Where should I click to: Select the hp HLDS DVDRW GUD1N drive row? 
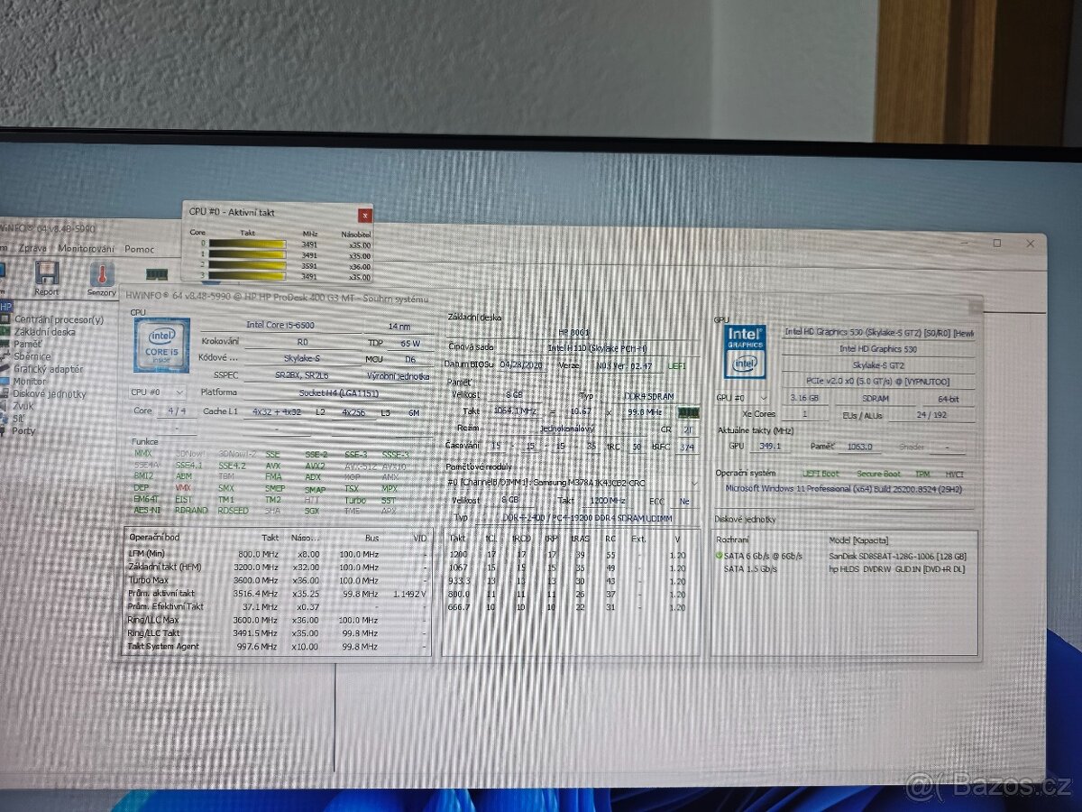pos(843,569)
